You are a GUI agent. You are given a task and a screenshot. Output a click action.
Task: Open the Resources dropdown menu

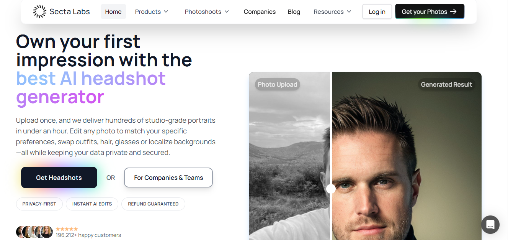pos(332,12)
